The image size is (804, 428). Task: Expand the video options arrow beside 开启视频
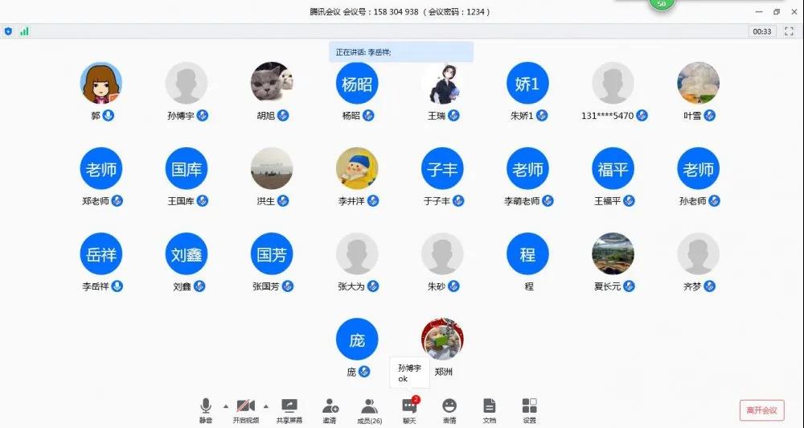pyautogui.click(x=266, y=405)
